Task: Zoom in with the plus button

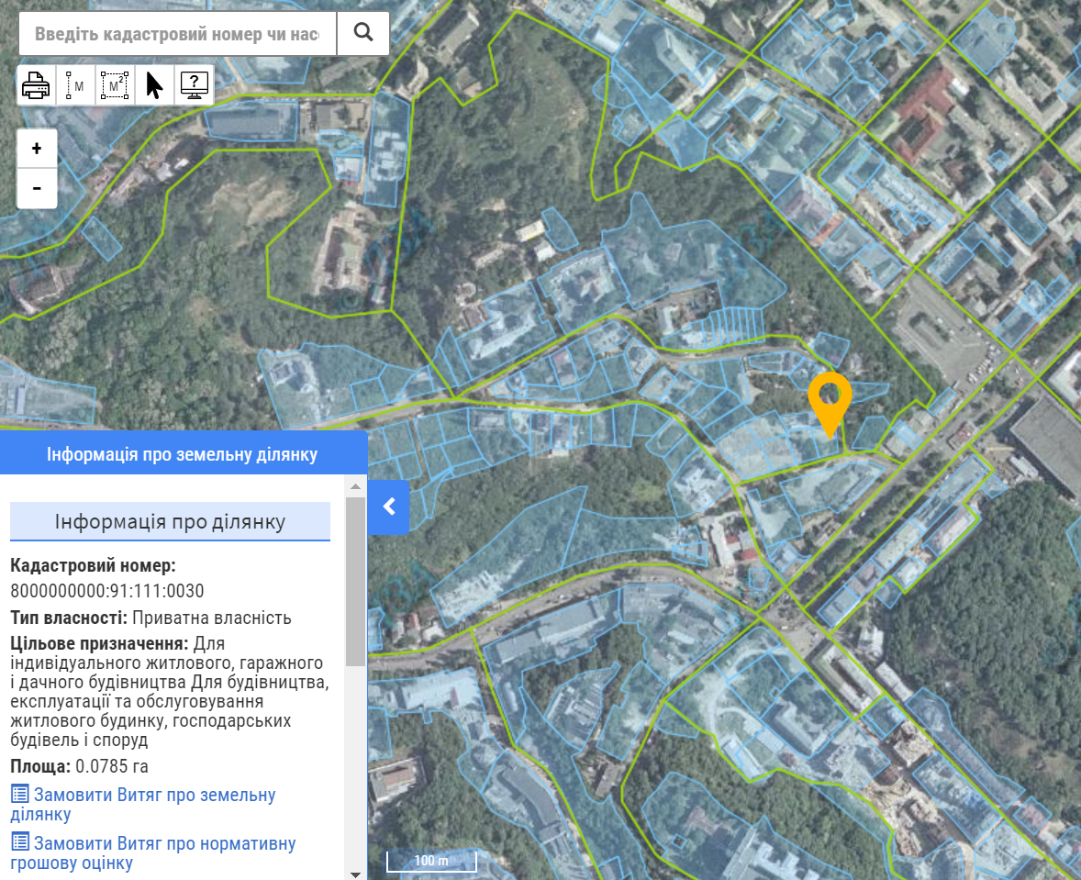Action: click(37, 149)
